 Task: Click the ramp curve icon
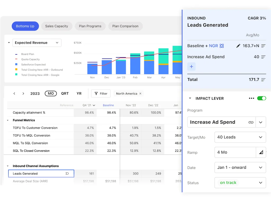point(261,152)
